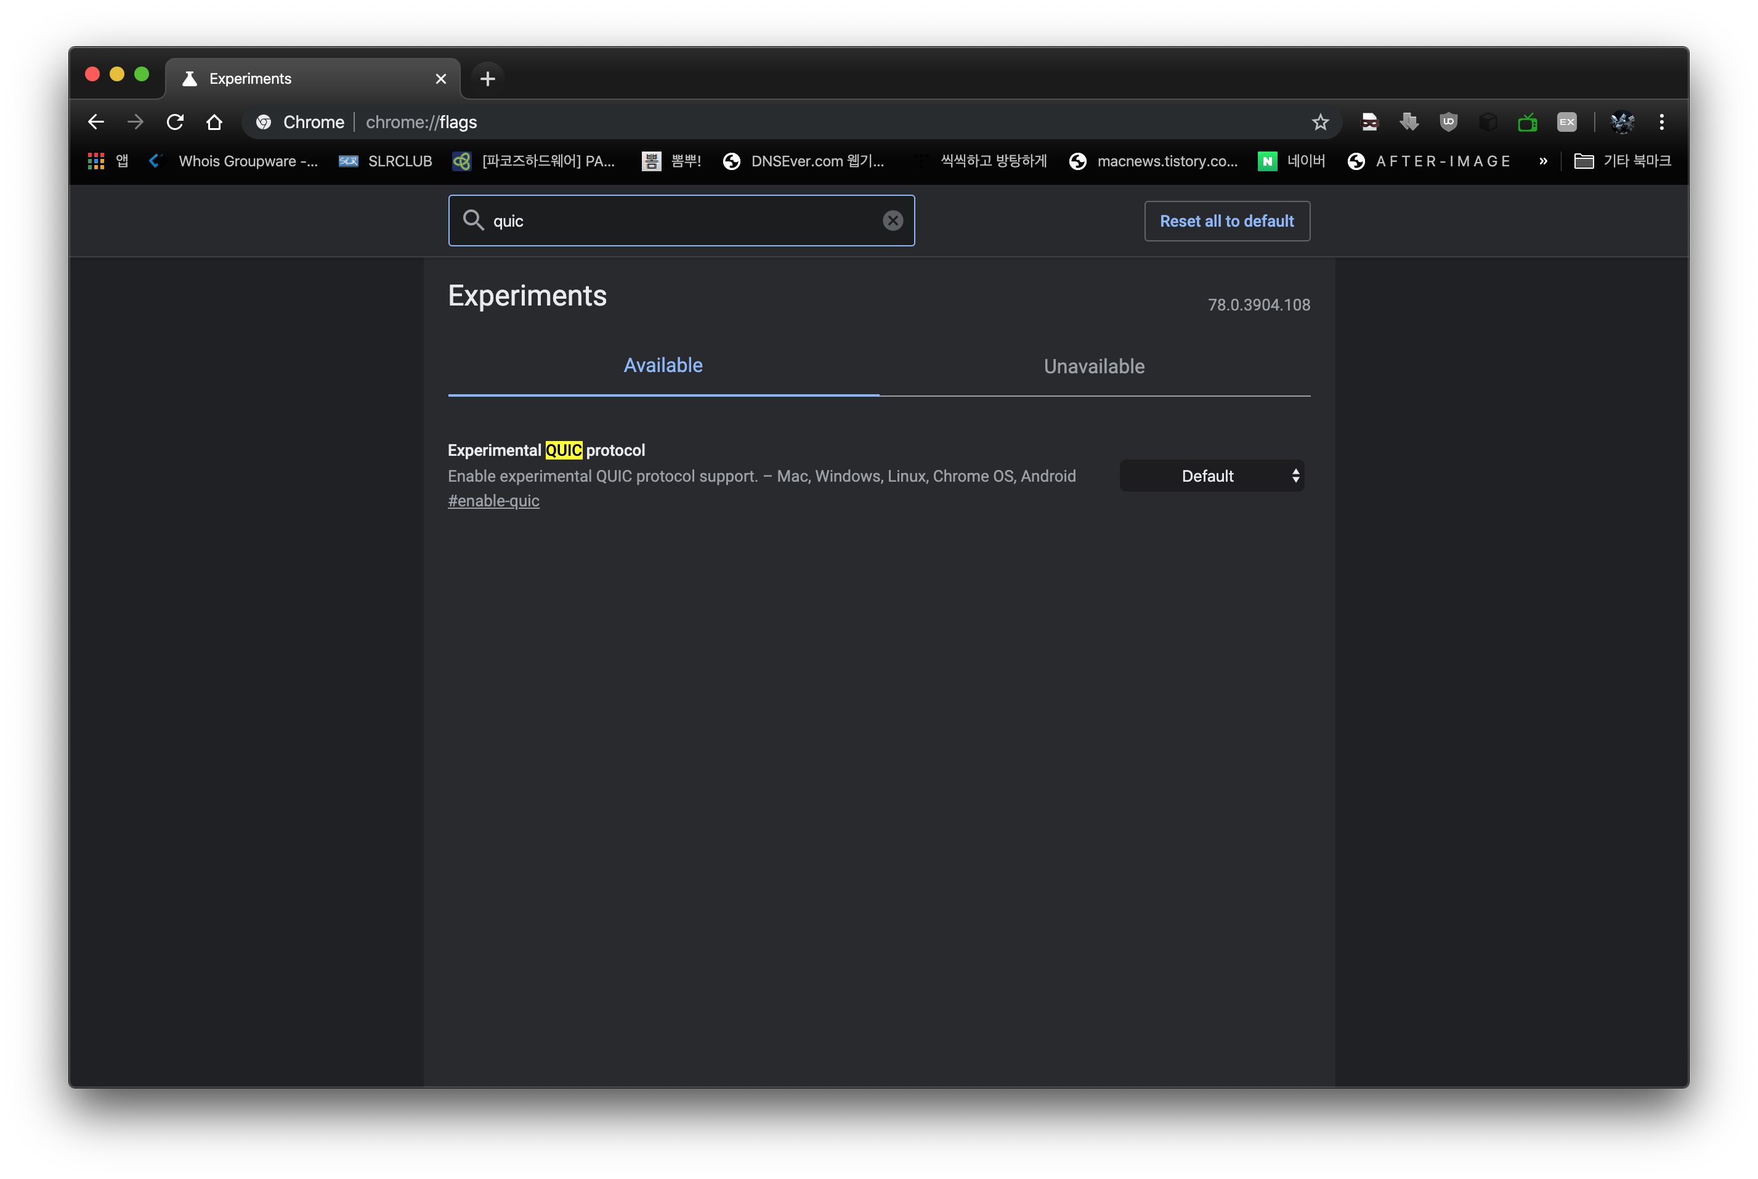Reload the chrome://flags page
The image size is (1758, 1179).
[x=175, y=122]
